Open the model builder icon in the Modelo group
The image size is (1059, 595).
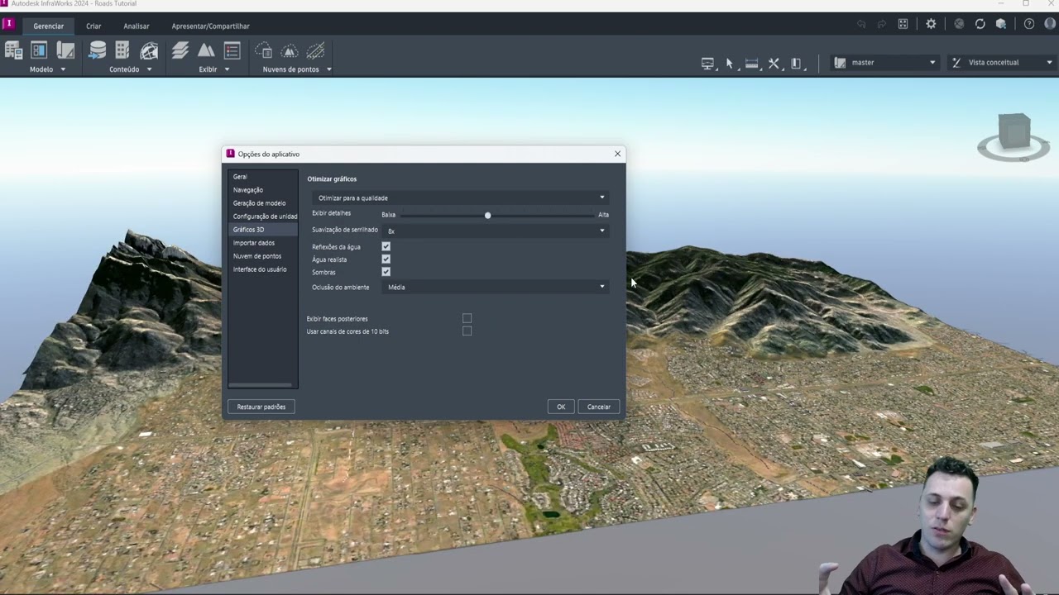tap(13, 50)
